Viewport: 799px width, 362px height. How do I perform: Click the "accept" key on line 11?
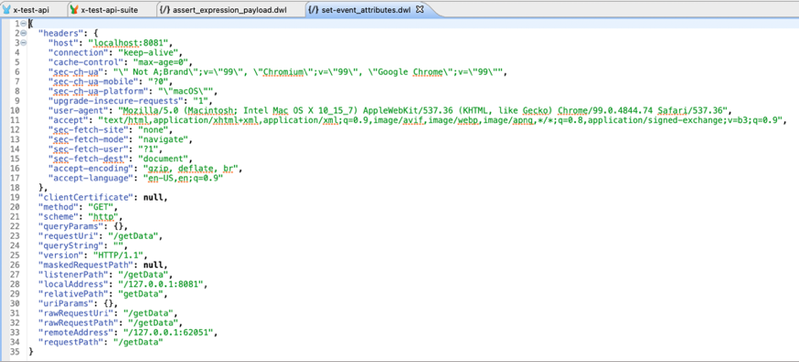[x=69, y=120]
